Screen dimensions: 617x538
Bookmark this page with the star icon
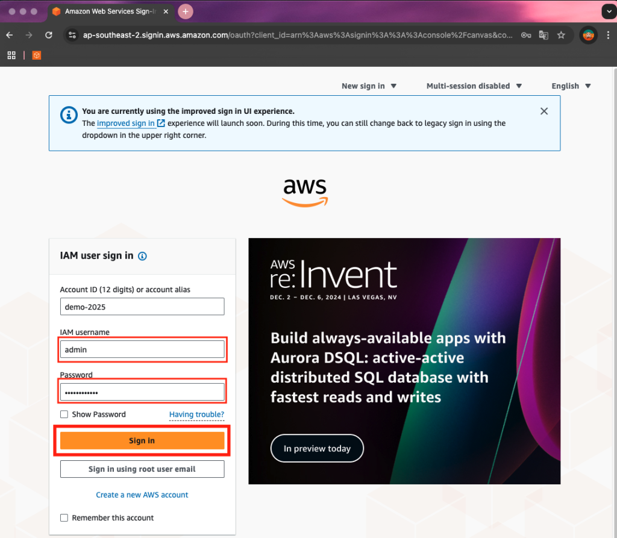[561, 35]
